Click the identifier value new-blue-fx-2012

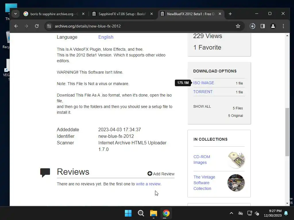tap(116, 136)
